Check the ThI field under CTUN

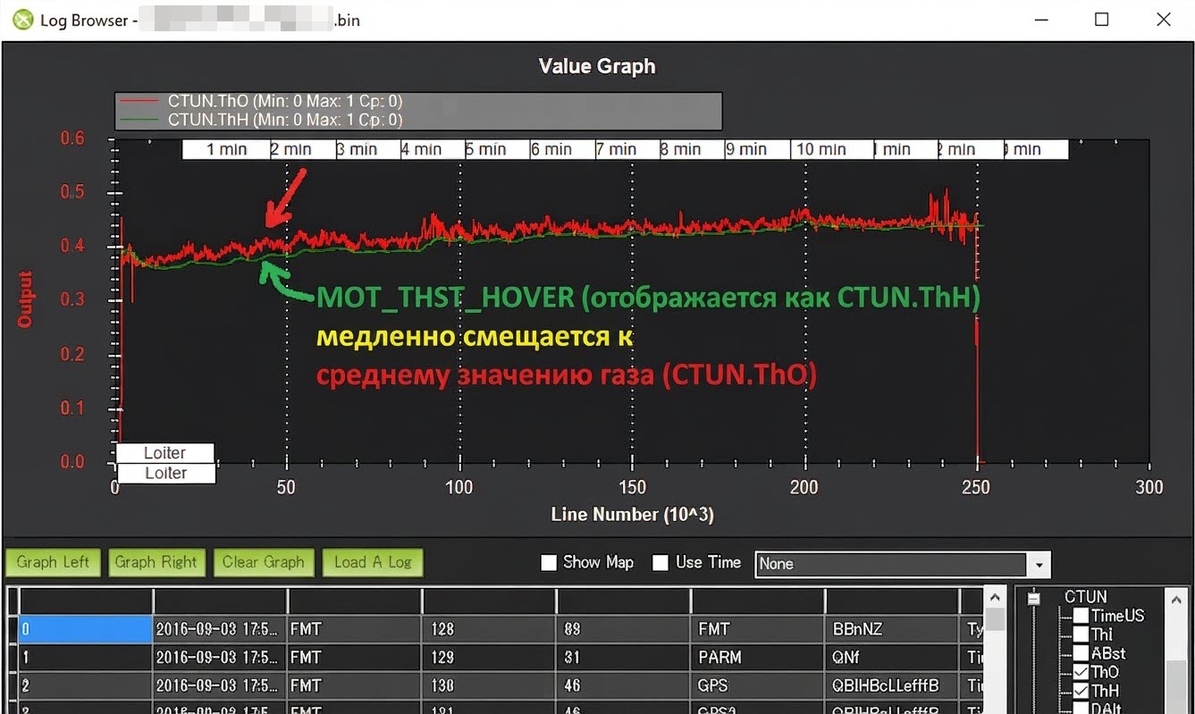click(1081, 634)
